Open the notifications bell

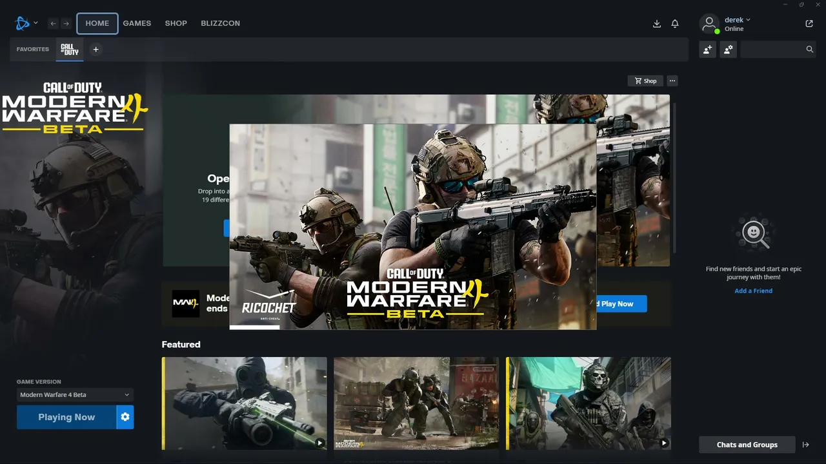coord(675,24)
